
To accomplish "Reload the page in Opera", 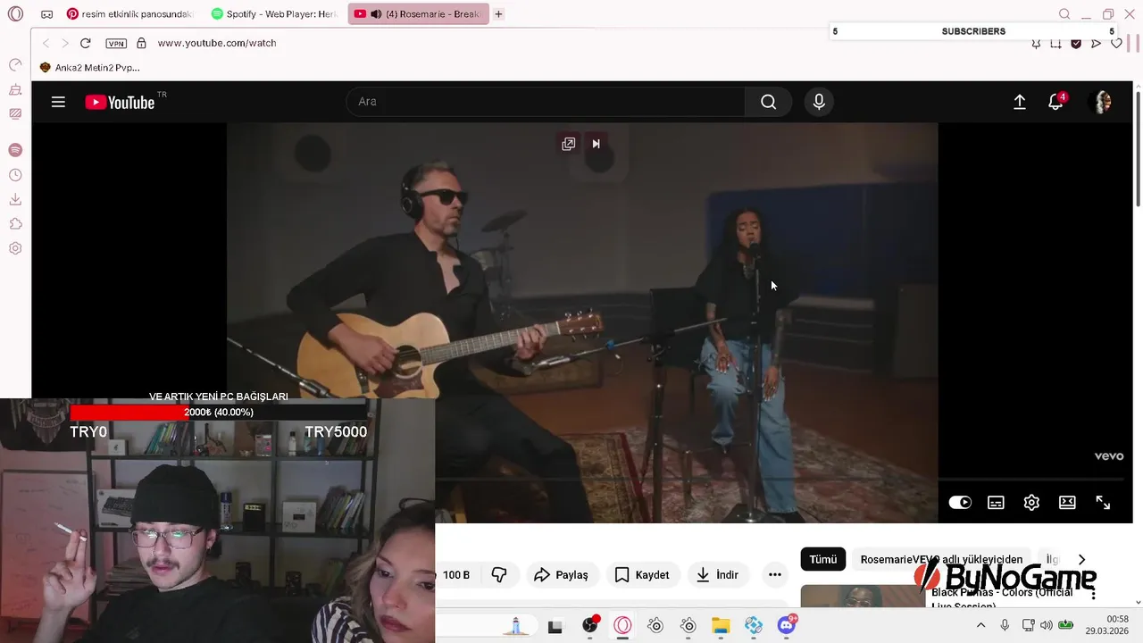I will 85,43.
